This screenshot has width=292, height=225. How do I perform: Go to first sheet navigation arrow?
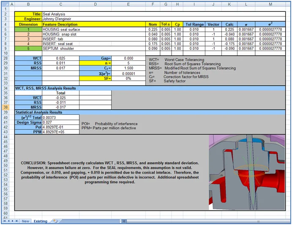5,221
